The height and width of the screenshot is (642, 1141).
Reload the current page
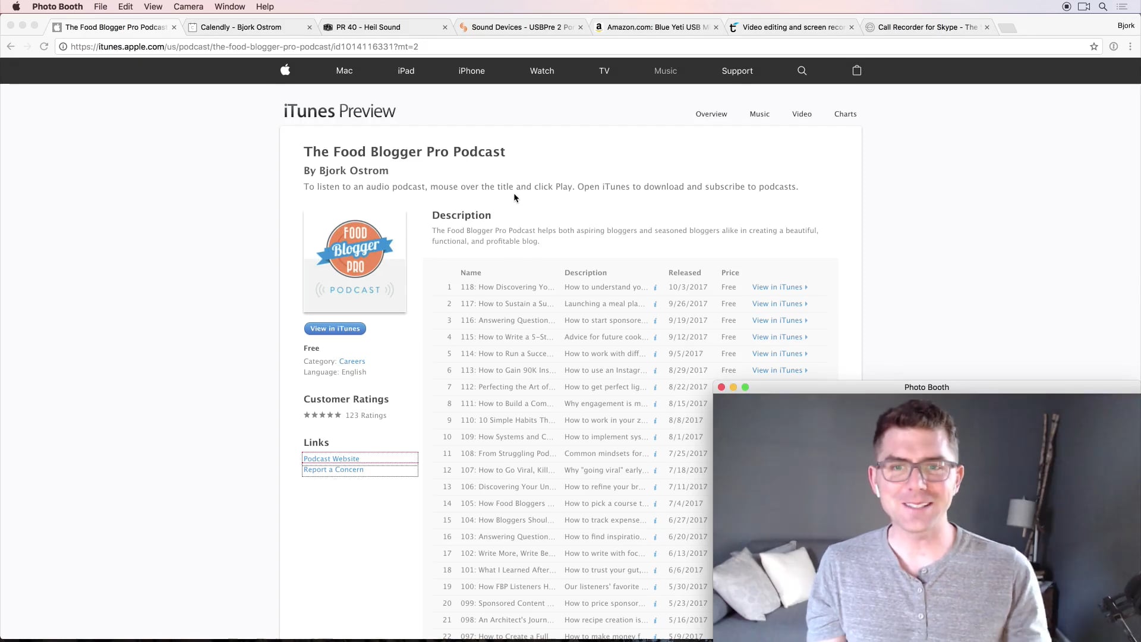[x=44, y=46]
